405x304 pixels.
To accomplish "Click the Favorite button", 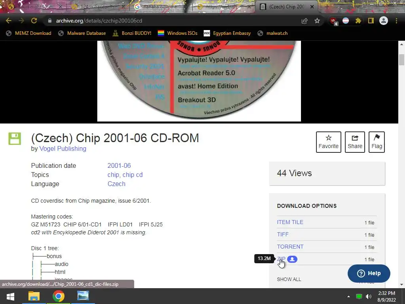I will coord(328,142).
